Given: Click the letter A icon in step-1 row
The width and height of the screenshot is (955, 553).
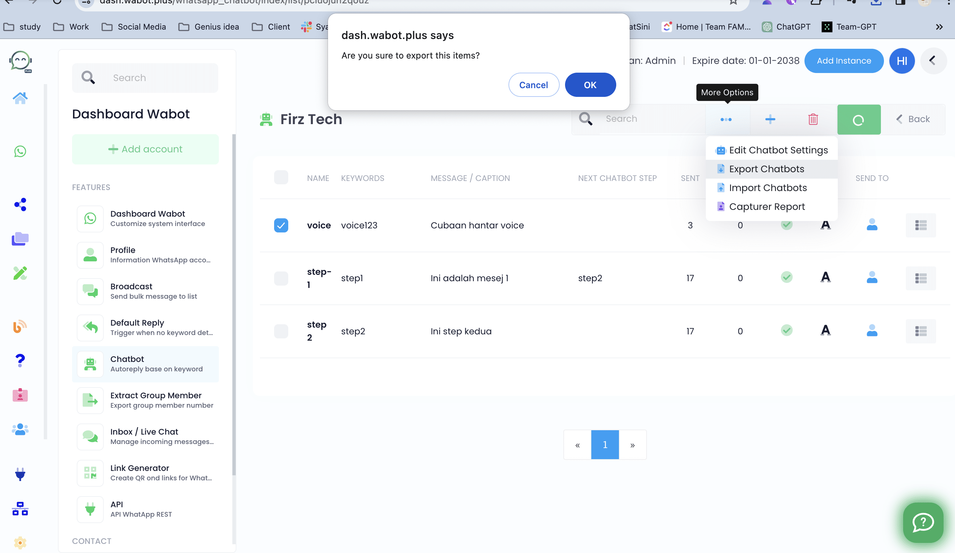Looking at the screenshot, I should coord(825,278).
